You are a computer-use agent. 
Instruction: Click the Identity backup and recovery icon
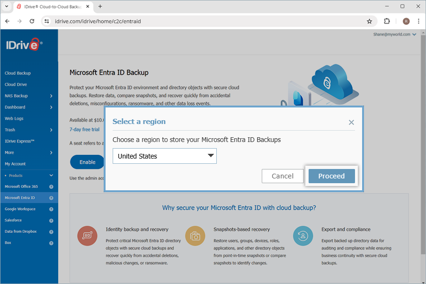pyautogui.click(x=87, y=236)
